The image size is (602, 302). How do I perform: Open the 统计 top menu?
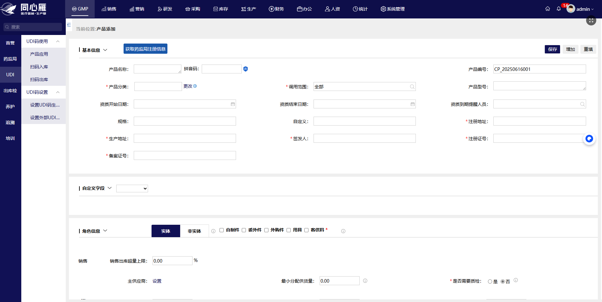coord(360,9)
